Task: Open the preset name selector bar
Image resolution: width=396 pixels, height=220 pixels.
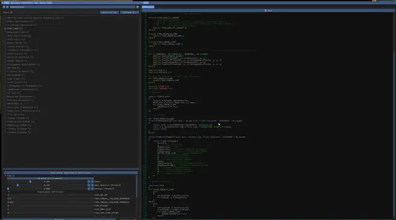Action: click(x=72, y=7)
